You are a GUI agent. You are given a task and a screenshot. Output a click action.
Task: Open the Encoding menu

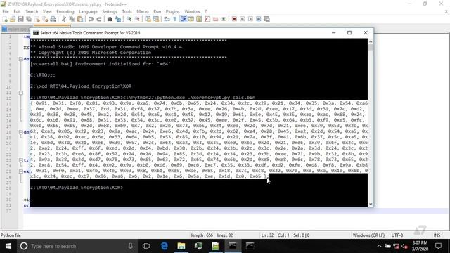pyautogui.click(x=65, y=11)
